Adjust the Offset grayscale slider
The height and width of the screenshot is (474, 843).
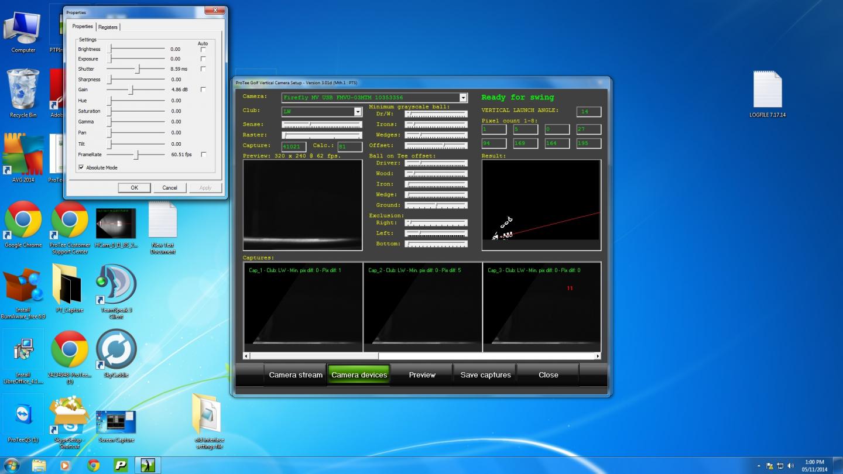436,146
